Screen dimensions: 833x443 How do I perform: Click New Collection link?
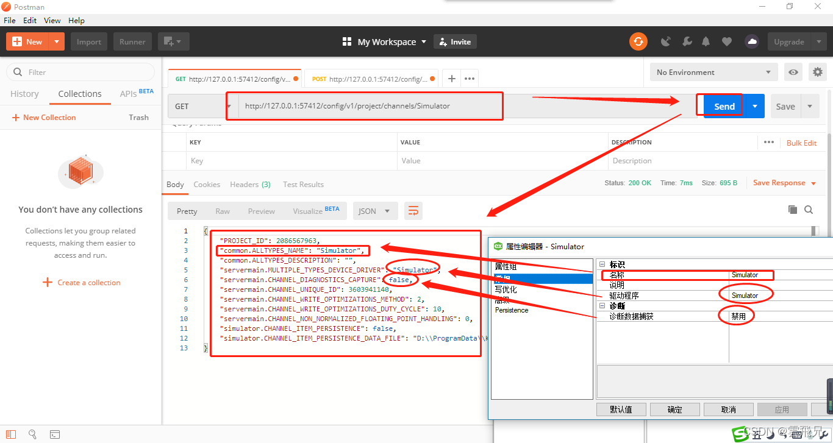point(44,118)
